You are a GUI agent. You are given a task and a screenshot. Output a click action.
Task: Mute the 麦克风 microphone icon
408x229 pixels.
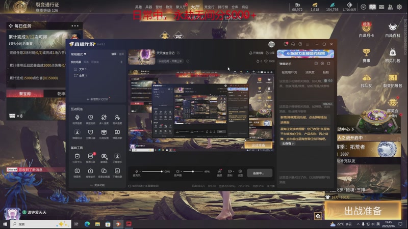point(137,171)
